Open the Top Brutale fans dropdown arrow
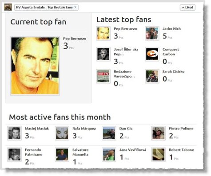The height and width of the screenshot is (176, 211). click(x=76, y=7)
